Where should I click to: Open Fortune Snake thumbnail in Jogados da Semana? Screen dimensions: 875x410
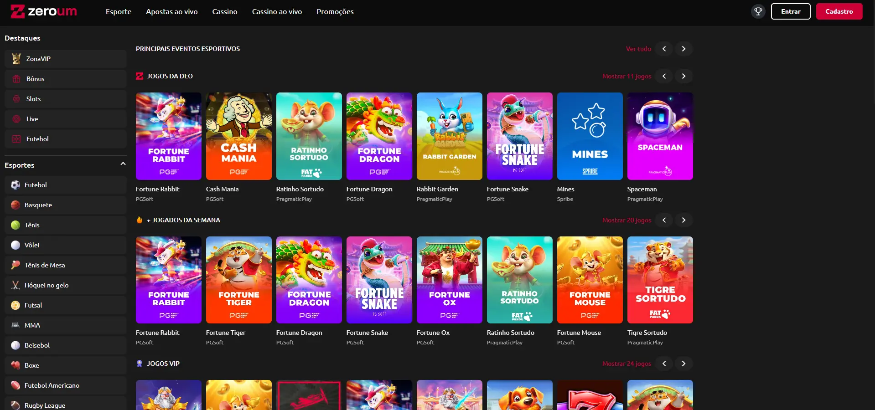coord(379,280)
